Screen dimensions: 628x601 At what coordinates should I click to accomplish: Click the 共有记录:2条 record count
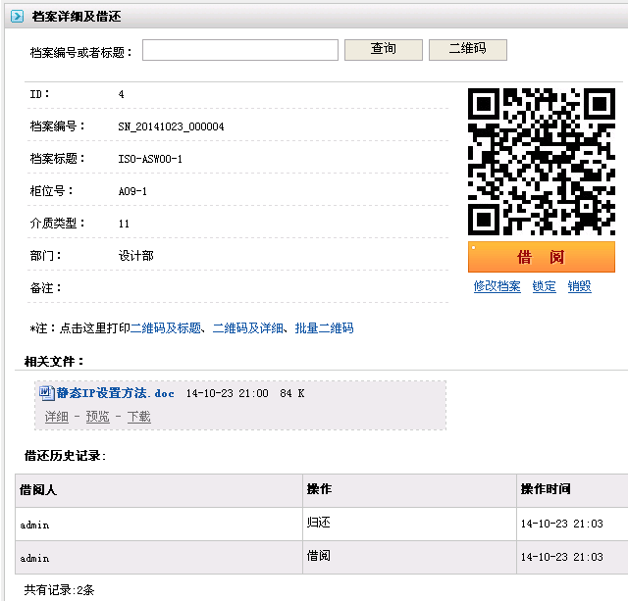point(59,589)
